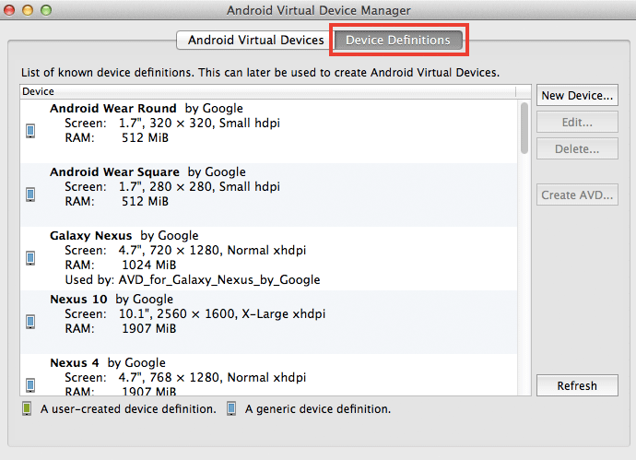
Task: Click the 4.7", 768 × 1280, Normal xhdpi text
Action: click(212, 378)
